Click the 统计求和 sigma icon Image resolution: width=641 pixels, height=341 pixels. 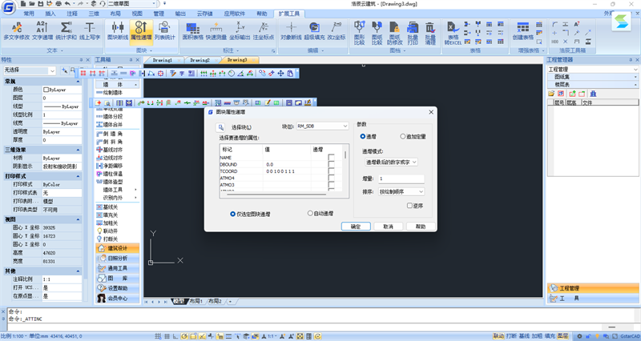(x=66, y=27)
